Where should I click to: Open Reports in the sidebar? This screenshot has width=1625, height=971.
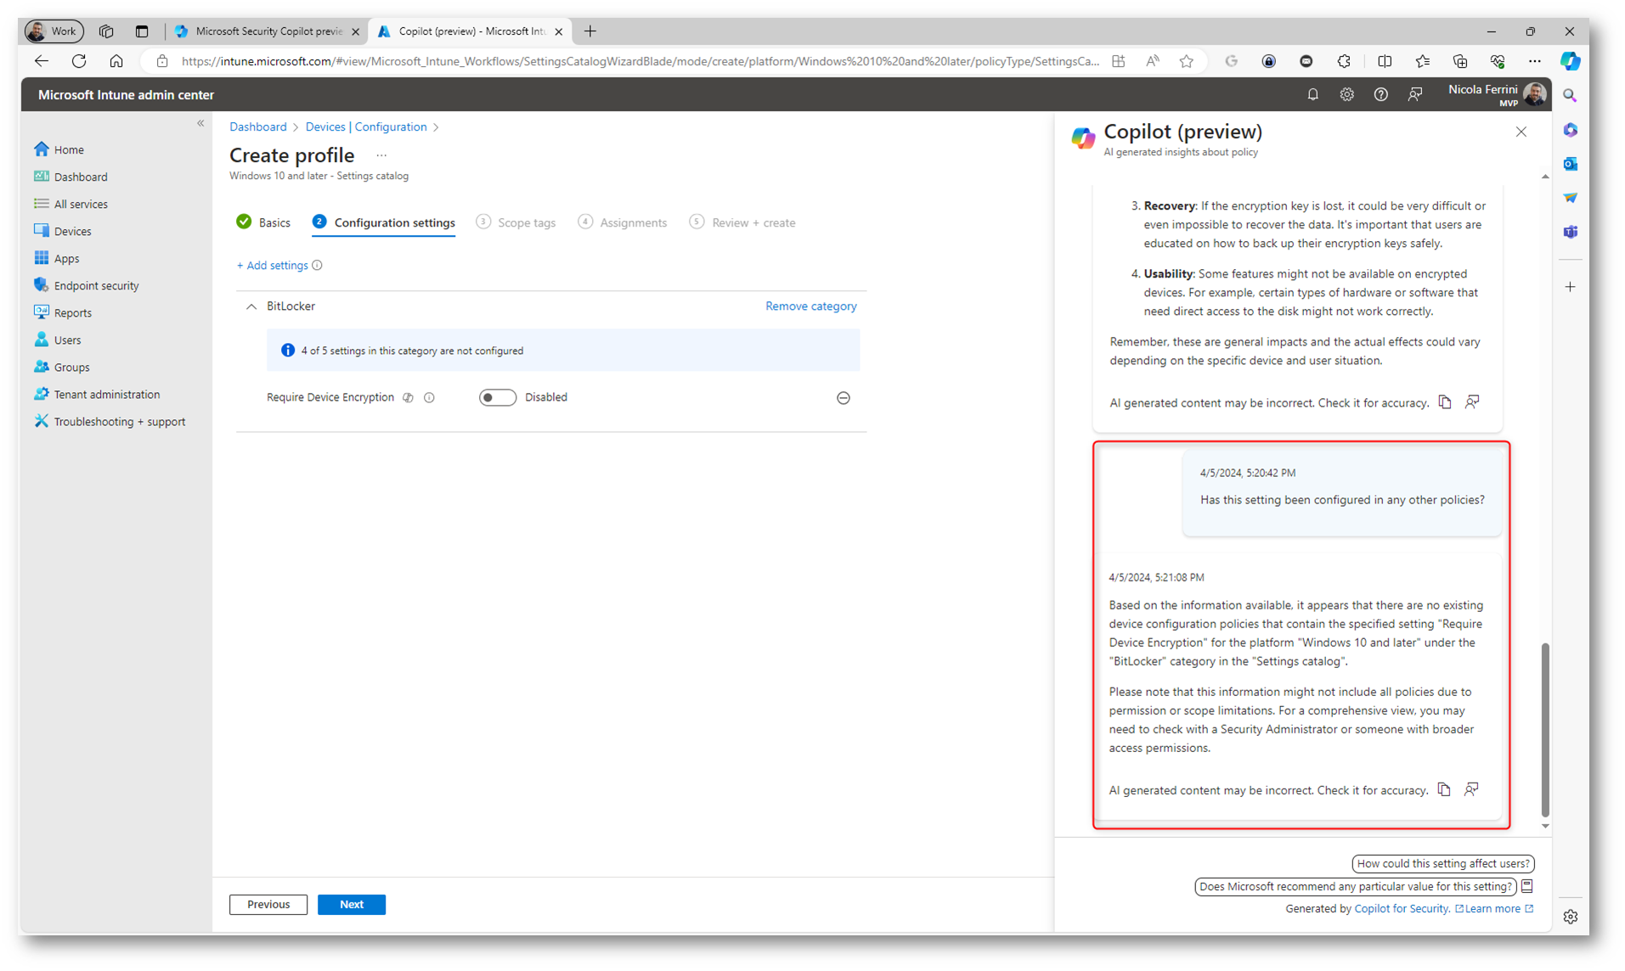click(x=72, y=312)
